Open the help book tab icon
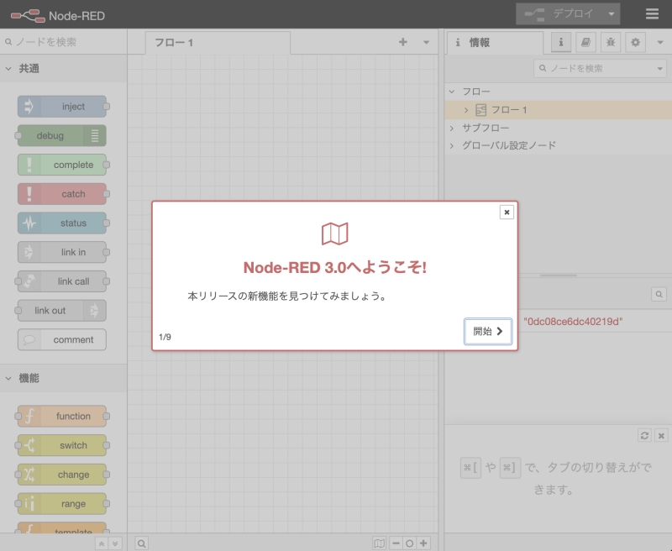This screenshot has width=672, height=551. click(585, 42)
